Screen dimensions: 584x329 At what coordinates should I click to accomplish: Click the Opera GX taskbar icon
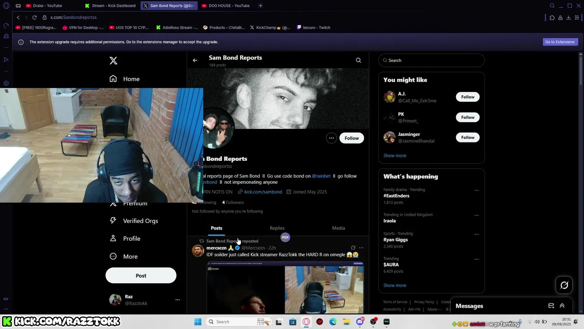tap(306, 322)
